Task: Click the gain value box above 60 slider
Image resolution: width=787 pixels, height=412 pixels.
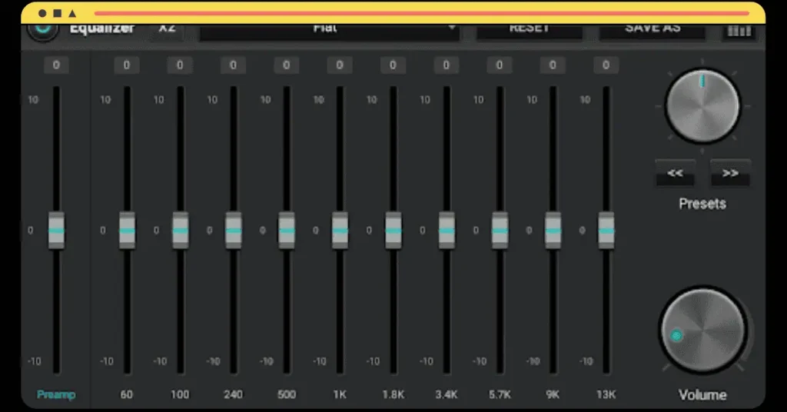Action: 127,65
